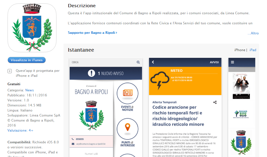
Task: Click the Visualizza in iTunes button
Action: (x=27, y=60)
